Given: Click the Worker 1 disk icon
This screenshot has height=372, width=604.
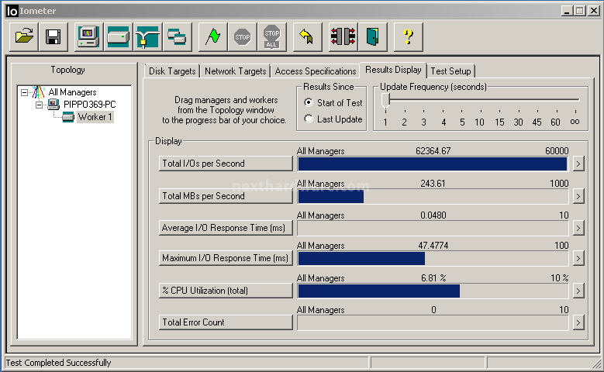Looking at the screenshot, I should click(68, 117).
